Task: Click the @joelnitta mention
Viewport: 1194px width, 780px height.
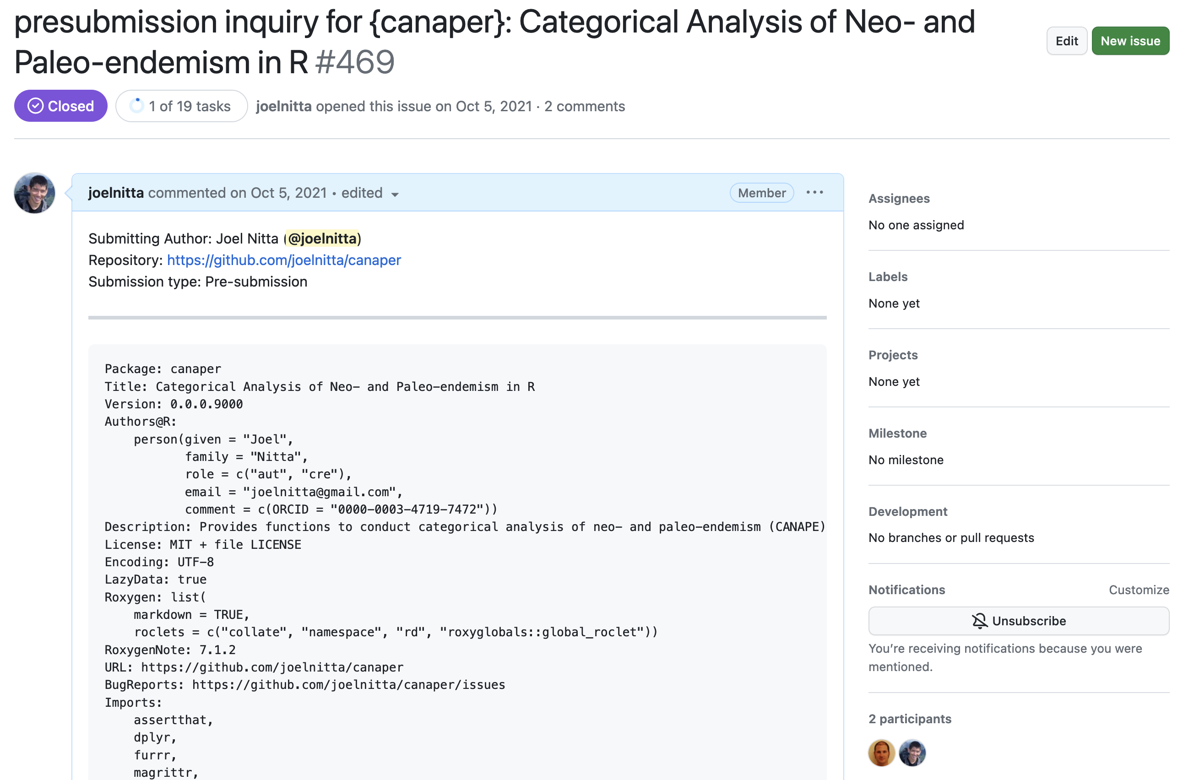Action: coord(322,239)
